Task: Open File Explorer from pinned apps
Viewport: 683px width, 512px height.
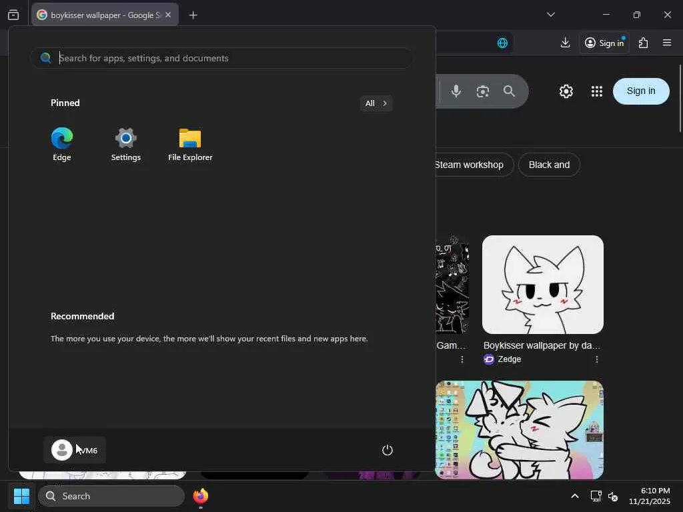Action: [x=190, y=145]
